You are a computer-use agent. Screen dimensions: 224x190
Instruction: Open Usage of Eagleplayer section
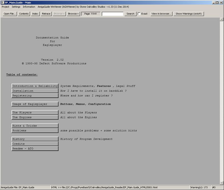[x=35, y=104]
